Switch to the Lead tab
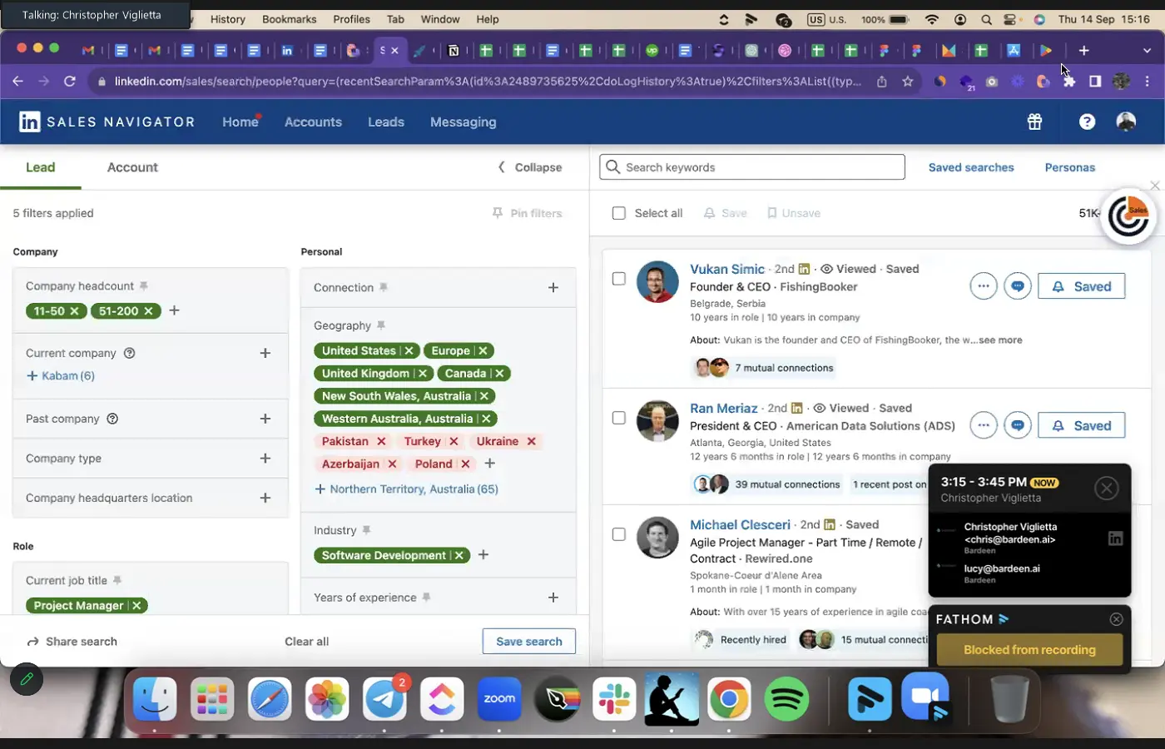 coord(40,167)
